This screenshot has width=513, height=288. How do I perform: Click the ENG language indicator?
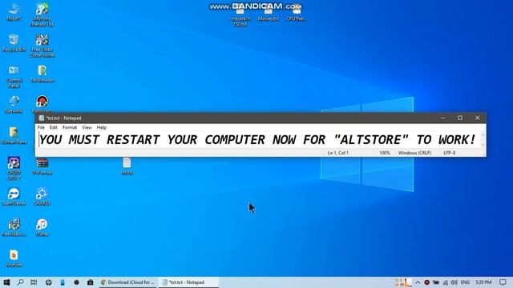pos(465,282)
